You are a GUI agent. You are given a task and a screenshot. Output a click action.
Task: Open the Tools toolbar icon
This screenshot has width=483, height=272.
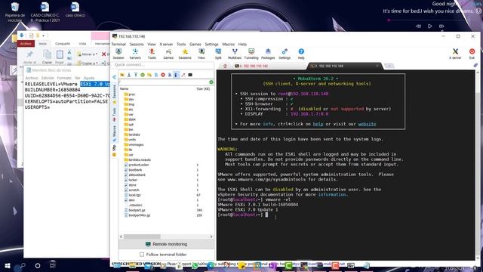coord(152,54)
